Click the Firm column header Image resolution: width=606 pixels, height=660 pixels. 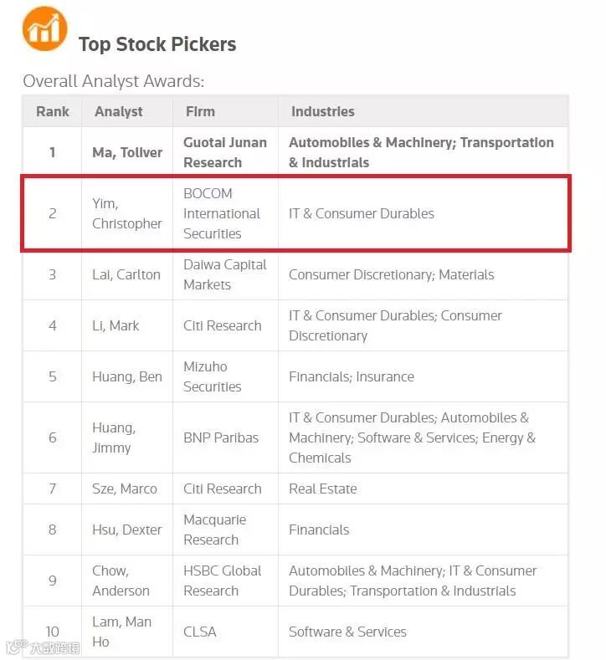199,111
